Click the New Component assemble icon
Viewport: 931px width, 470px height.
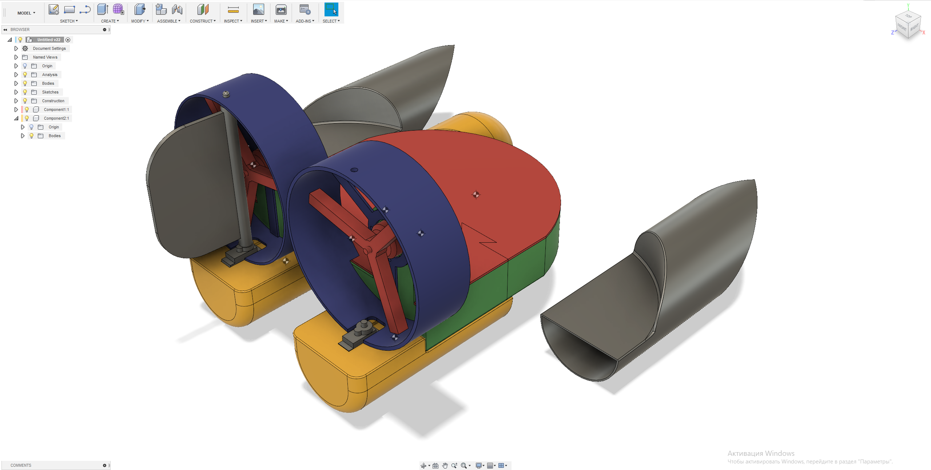click(x=161, y=9)
